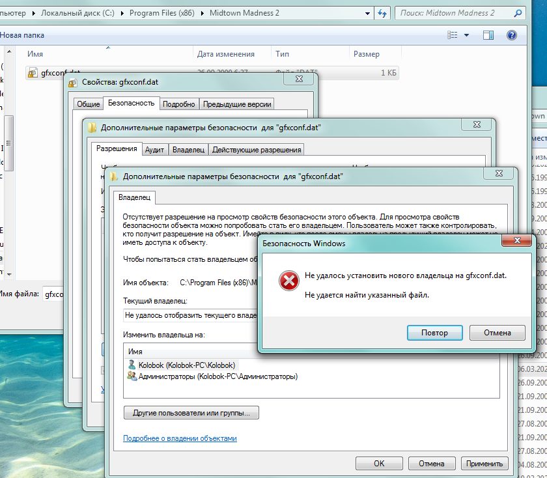This screenshot has width=547, height=478.
Task: Click the search magnifier icon
Action: point(518,13)
